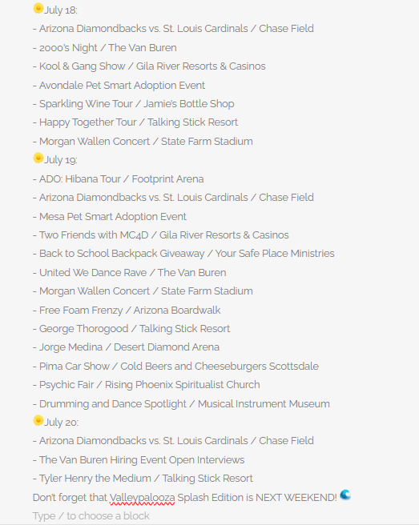Click the 'Type / to choose a block' placeholder
419x525 pixels.
pyautogui.click(x=91, y=516)
